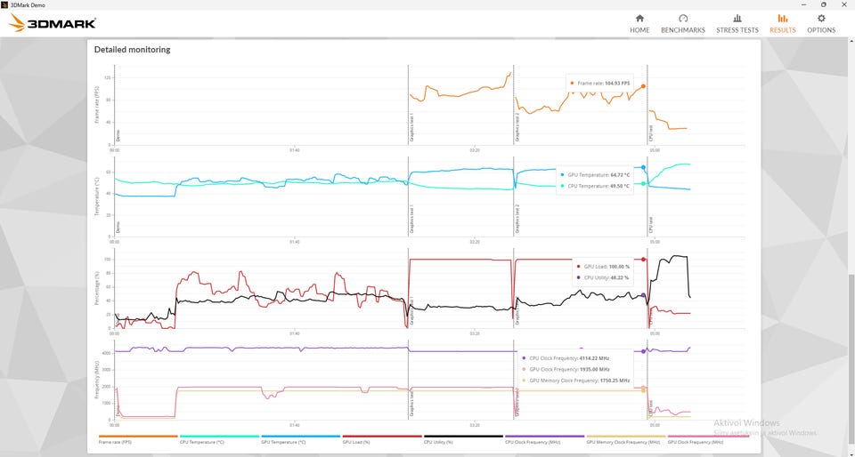Viewport: 855px width, 457px height.
Task: Toggle CPU Temperature legend series
Action: pyautogui.click(x=219, y=438)
